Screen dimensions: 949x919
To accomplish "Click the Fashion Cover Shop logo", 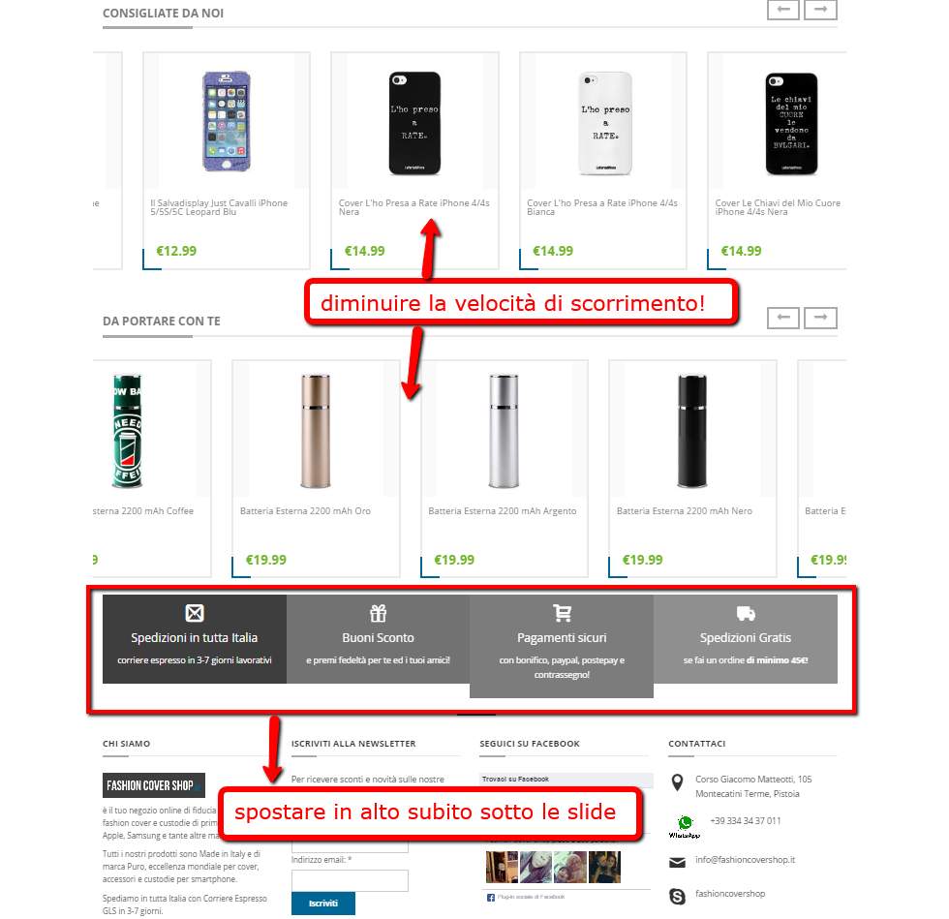I will click(154, 785).
